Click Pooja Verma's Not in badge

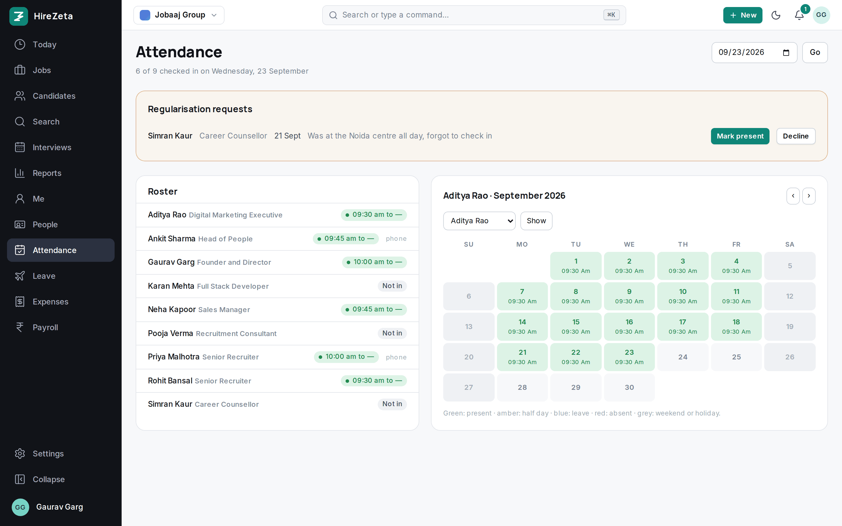[392, 333]
